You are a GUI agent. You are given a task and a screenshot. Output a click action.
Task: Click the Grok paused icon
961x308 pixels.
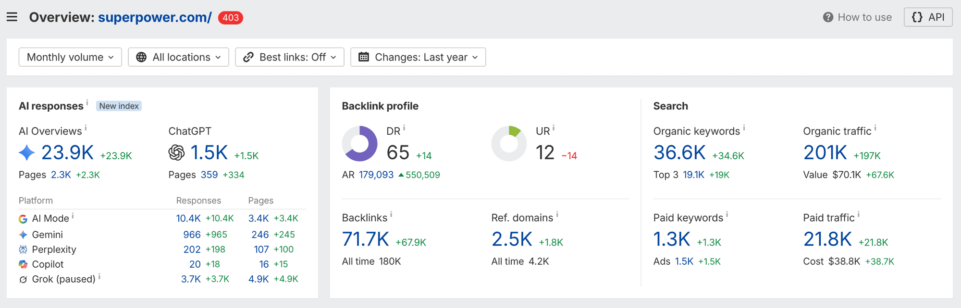tap(23, 279)
